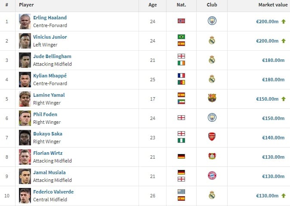
Task: Click the Player column header
Action: point(26,5)
